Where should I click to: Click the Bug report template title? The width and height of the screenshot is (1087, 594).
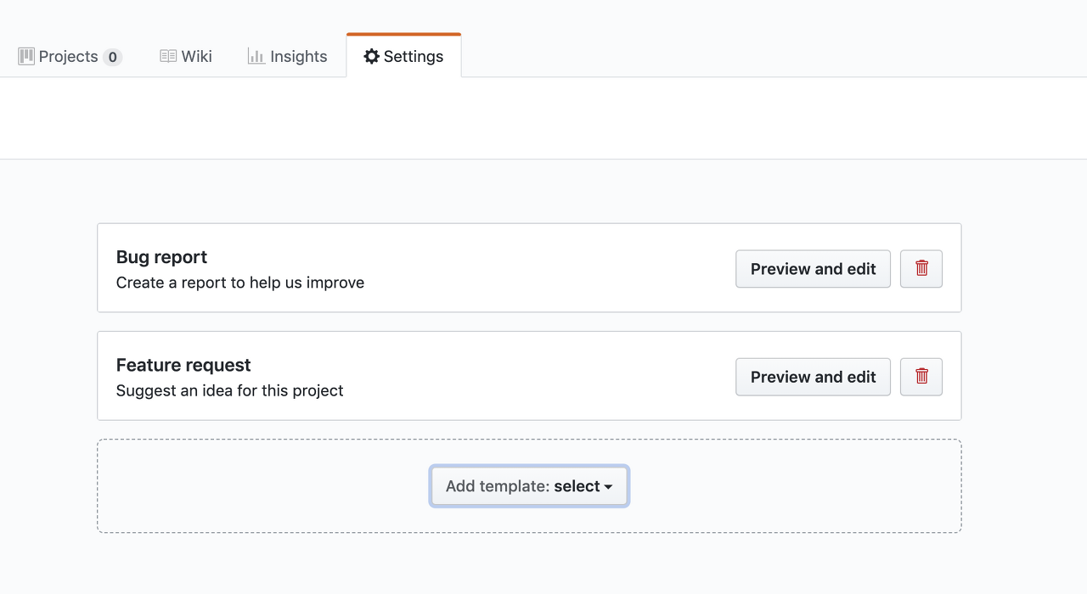coord(161,257)
